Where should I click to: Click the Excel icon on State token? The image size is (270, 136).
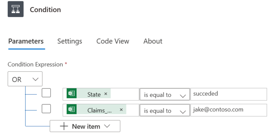click(71, 94)
